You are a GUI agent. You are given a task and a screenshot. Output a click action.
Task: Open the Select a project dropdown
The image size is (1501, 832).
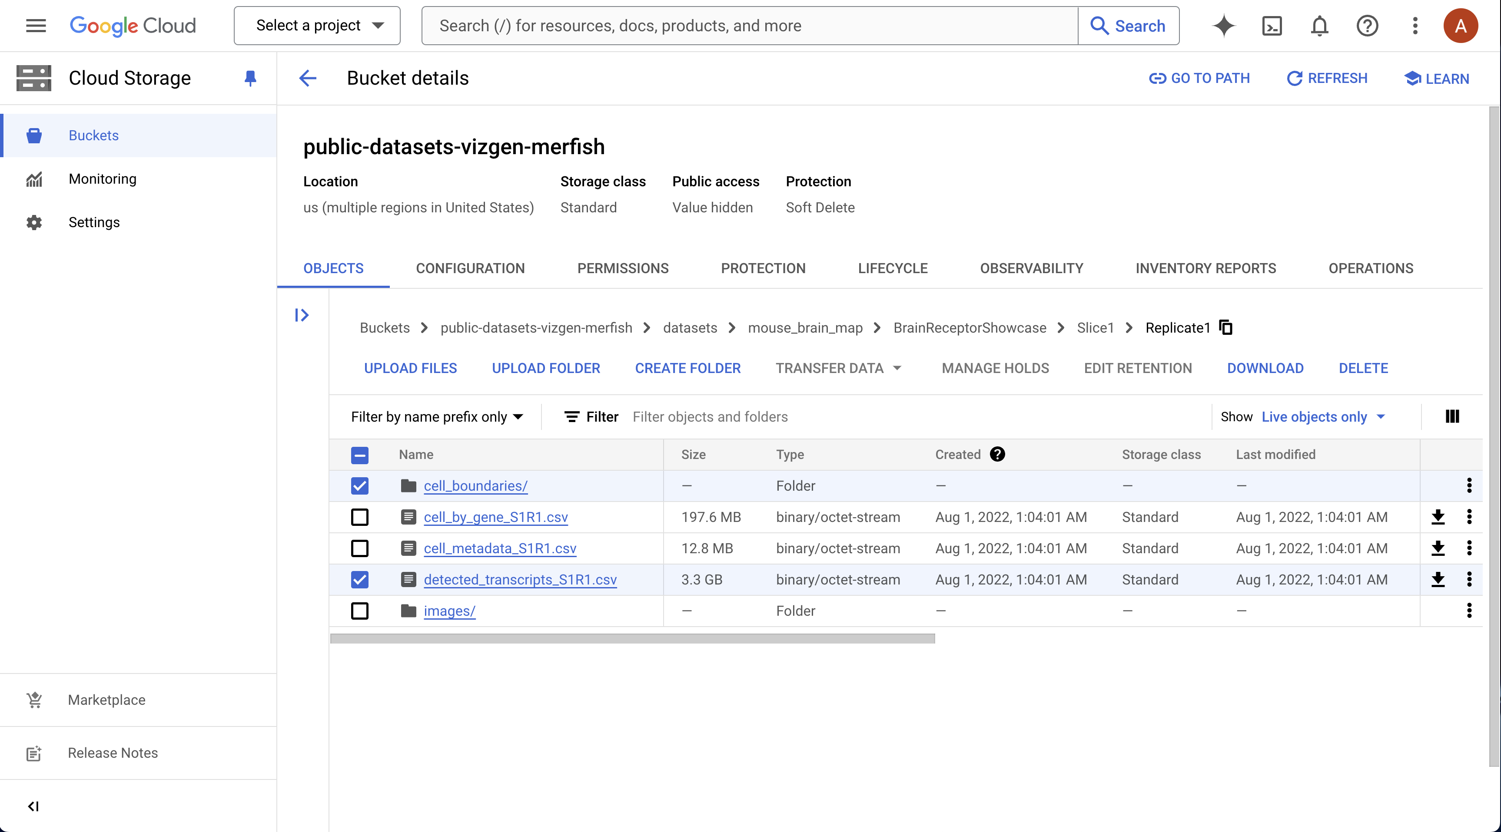tap(317, 26)
